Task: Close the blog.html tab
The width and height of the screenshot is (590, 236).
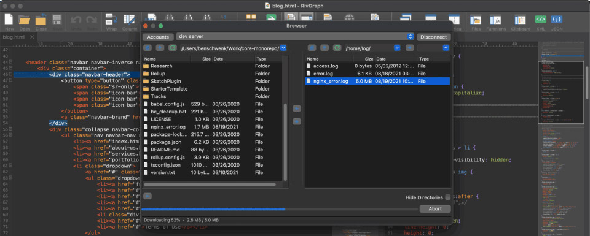Action: point(33,37)
